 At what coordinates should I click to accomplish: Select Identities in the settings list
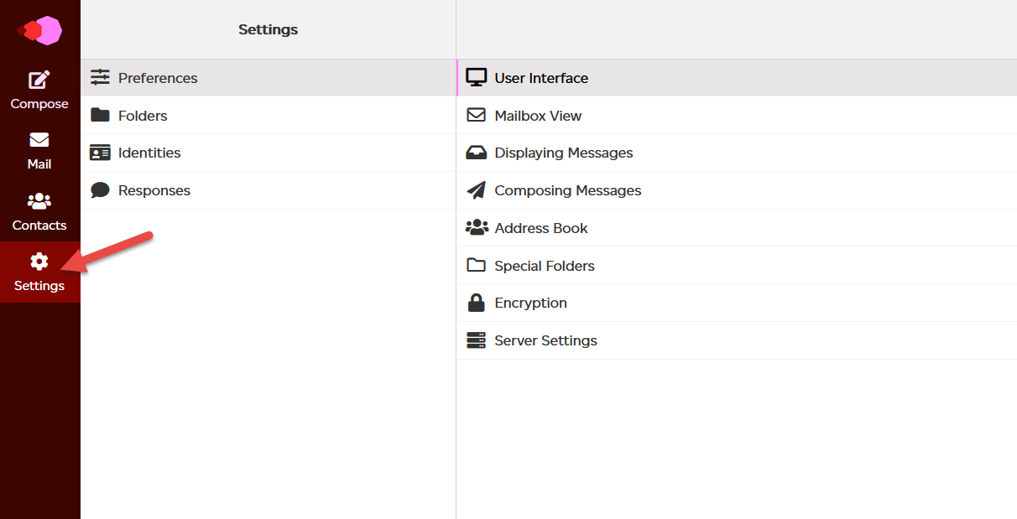(149, 153)
